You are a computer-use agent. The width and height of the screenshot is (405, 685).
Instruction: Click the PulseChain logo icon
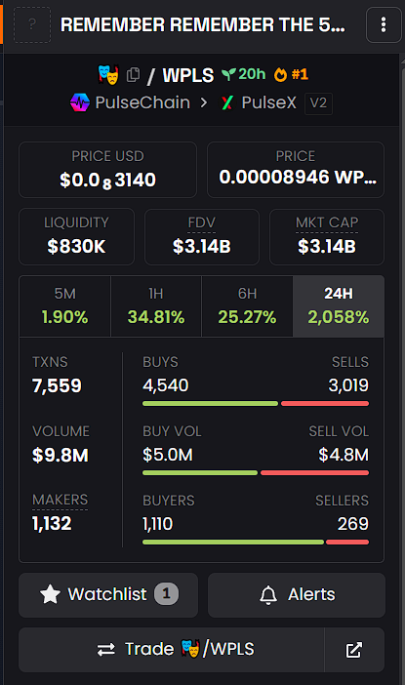point(79,102)
